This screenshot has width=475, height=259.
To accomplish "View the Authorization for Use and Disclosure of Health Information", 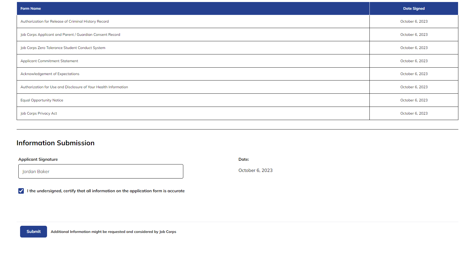I will [x=74, y=87].
